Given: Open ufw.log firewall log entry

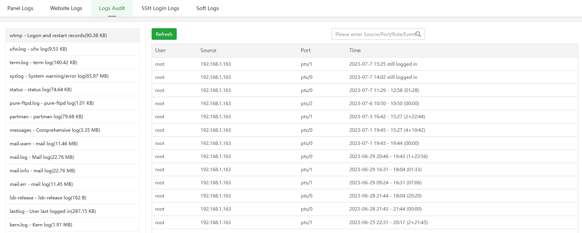Looking at the screenshot, I should [38, 49].
